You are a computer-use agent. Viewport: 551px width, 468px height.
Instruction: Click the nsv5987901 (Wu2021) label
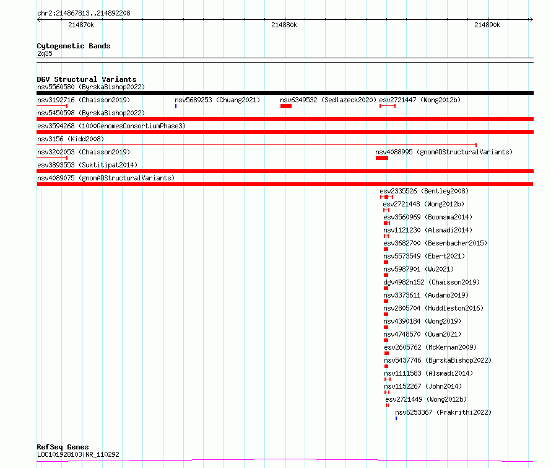coord(419,269)
